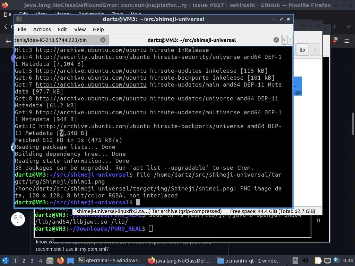Switch to virtual desktop 3
Viewport: 355px width, 266px height.
(x=32, y=261)
